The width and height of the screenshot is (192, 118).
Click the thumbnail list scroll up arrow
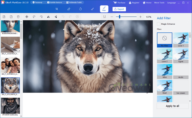(21, 22)
